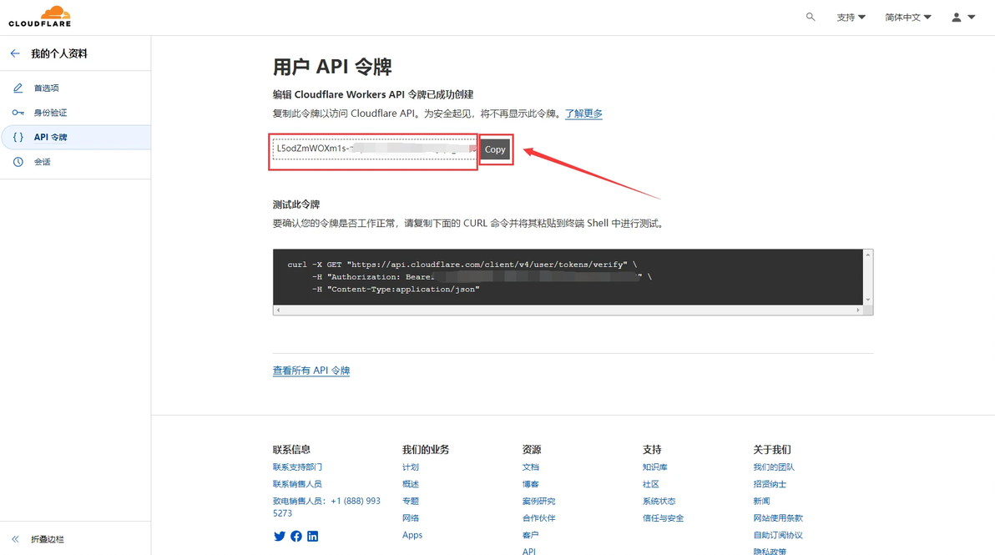Image resolution: width=995 pixels, height=555 pixels.
Task: Open 网站使用条款 footer link
Action: point(778,518)
